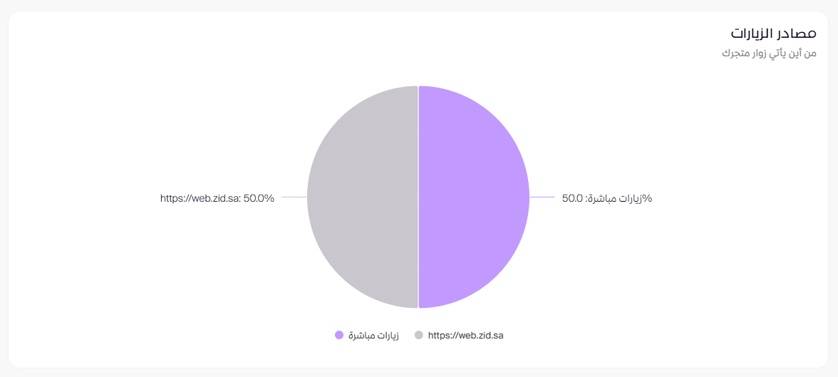
Task: Click the white divider between the pie slices
Action: point(418,143)
